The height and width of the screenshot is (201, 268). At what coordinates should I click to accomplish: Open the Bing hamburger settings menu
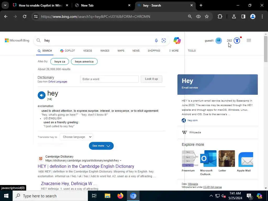pyautogui.click(x=249, y=41)
